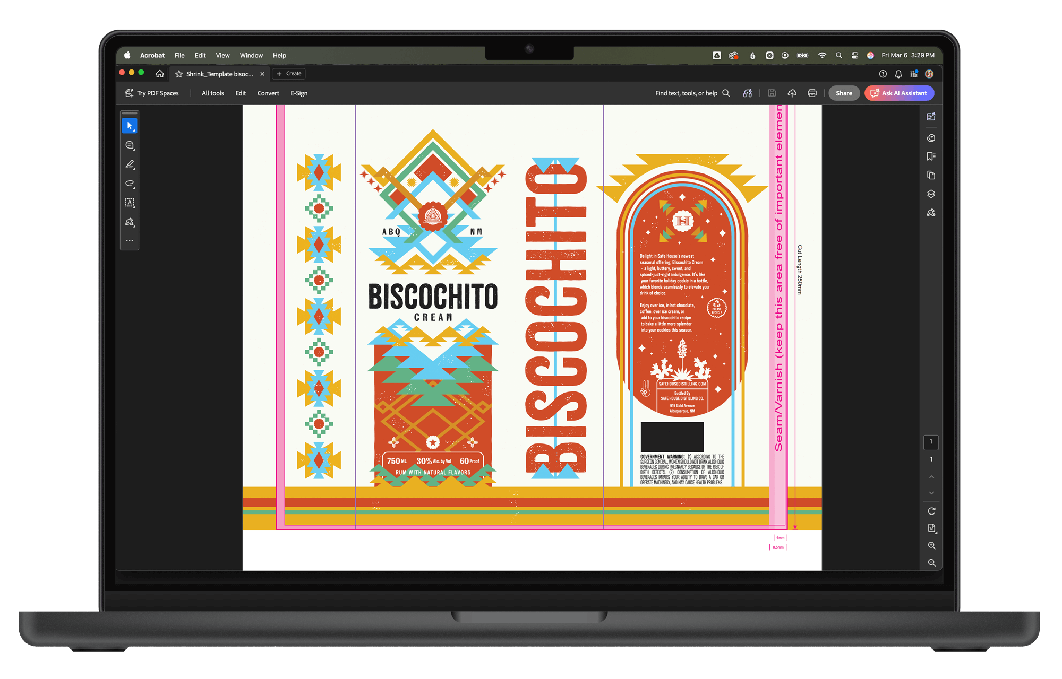The height and width of the screenshot is (679, 1062).
Task: Enter current page number field
Action: [x=931, y=442]
